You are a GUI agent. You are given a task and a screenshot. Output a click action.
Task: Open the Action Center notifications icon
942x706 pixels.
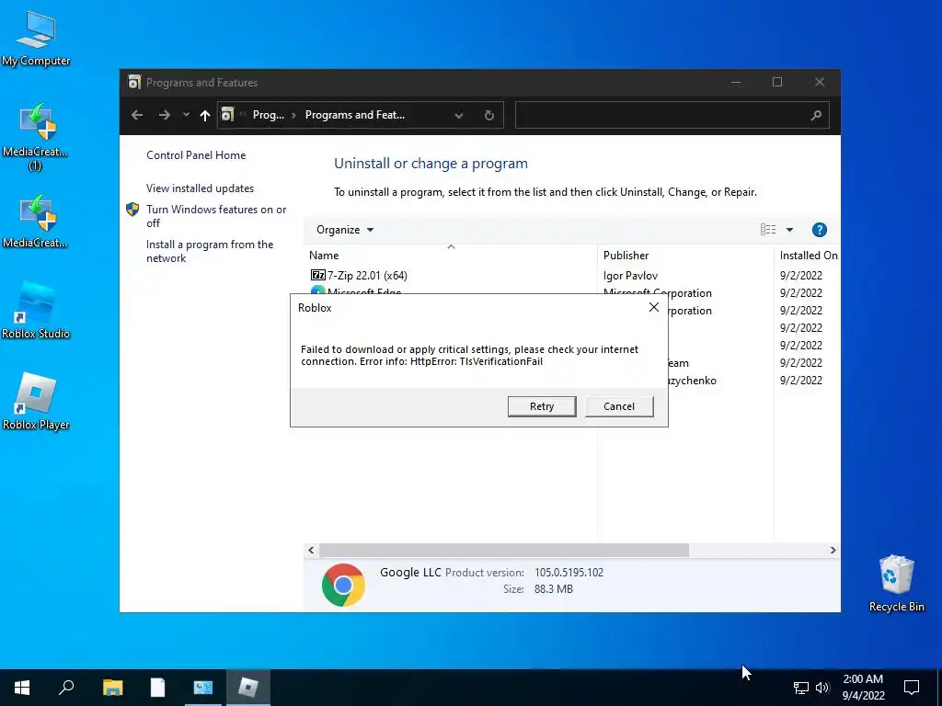[912, 688]
